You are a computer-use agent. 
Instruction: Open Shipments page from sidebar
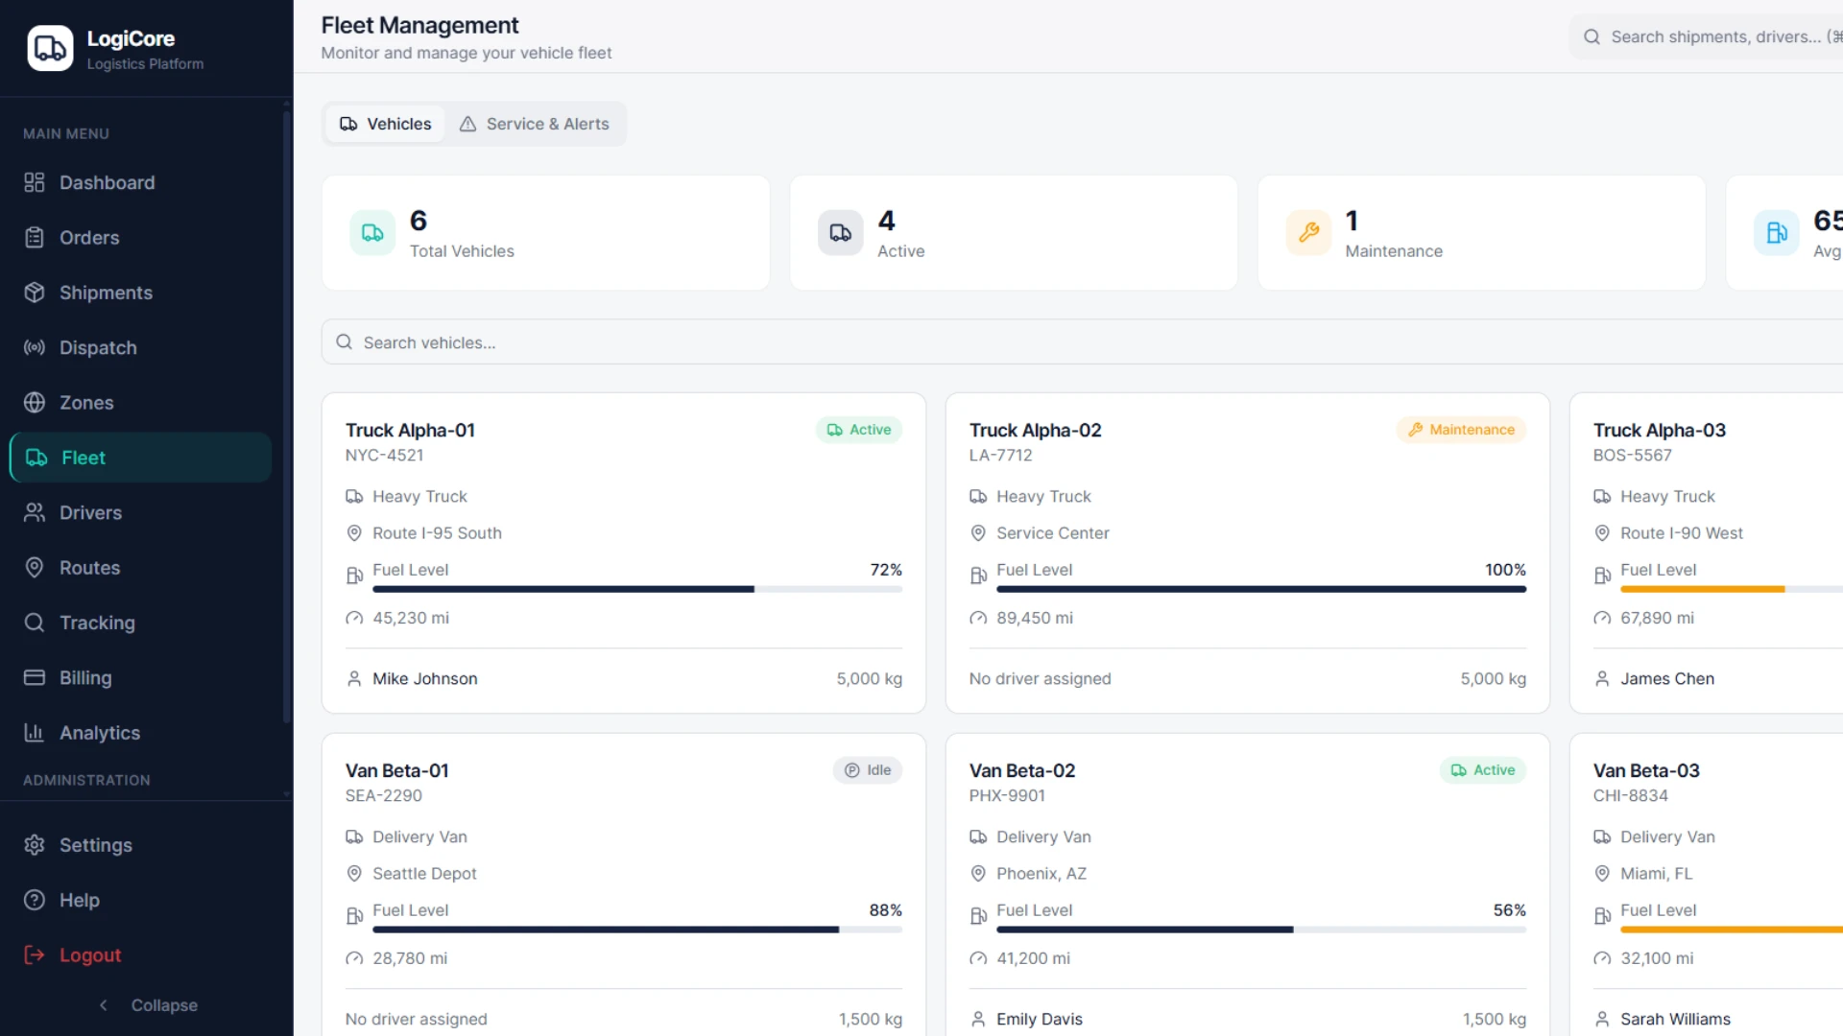coord(140,293)
